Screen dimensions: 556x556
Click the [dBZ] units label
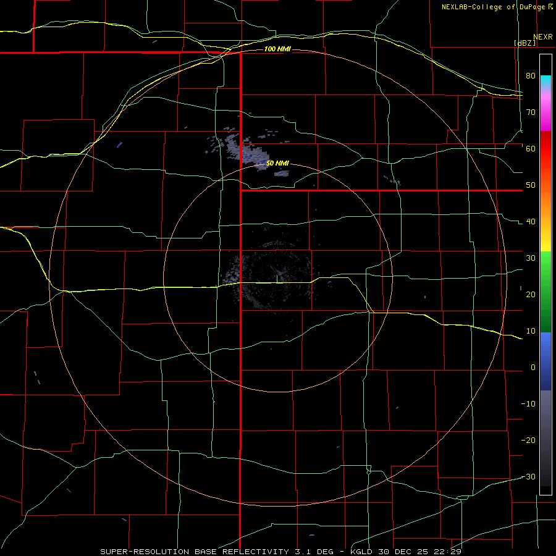pos(524,43)
